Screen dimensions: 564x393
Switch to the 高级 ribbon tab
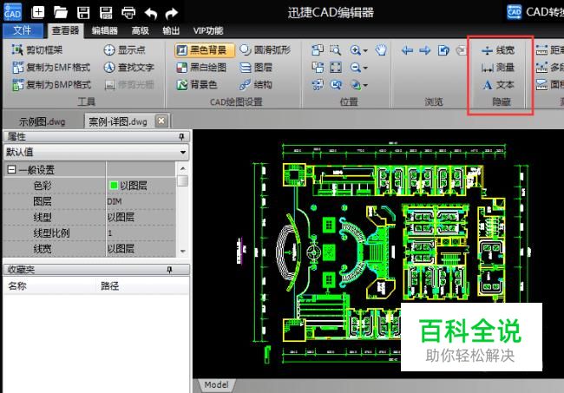point(141,31)
